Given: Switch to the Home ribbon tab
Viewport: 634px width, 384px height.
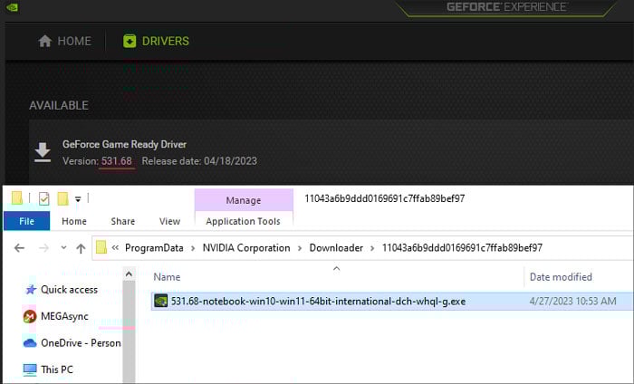Looking at the screenshot, I should point(74,221).
